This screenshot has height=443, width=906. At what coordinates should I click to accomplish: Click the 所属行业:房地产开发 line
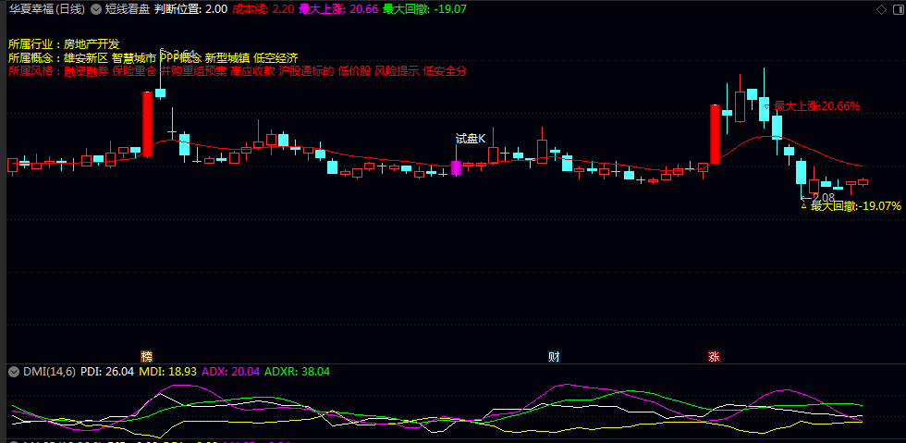[64, 44]
